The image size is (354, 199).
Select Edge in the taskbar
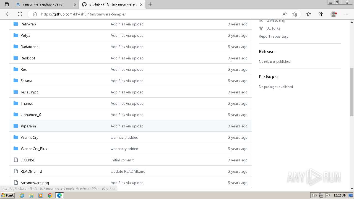click(x=59, y=195)
